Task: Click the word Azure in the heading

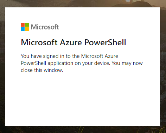Action: (x=71, y=42)
